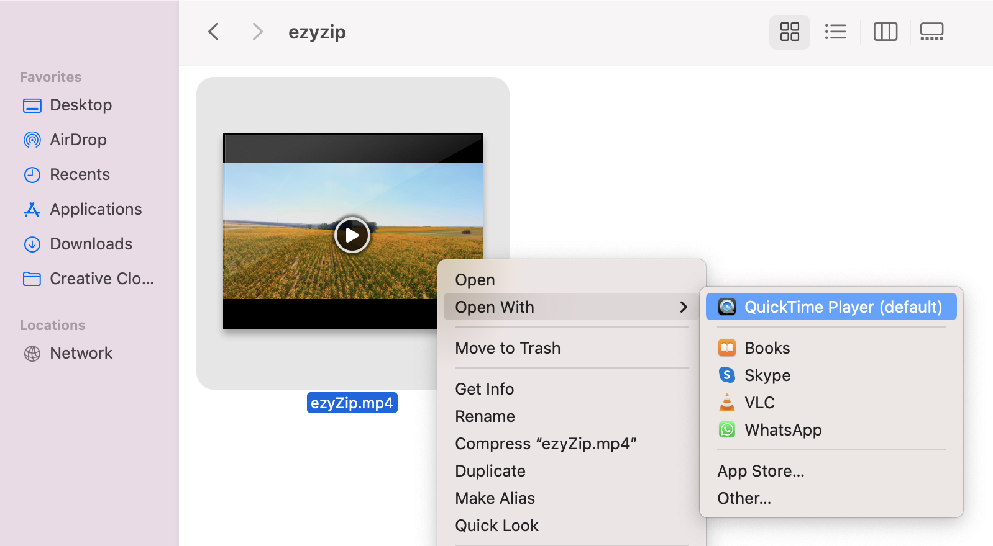Switch to column view
This screenshot has width=993, height=546.
[x=885, y=32]
